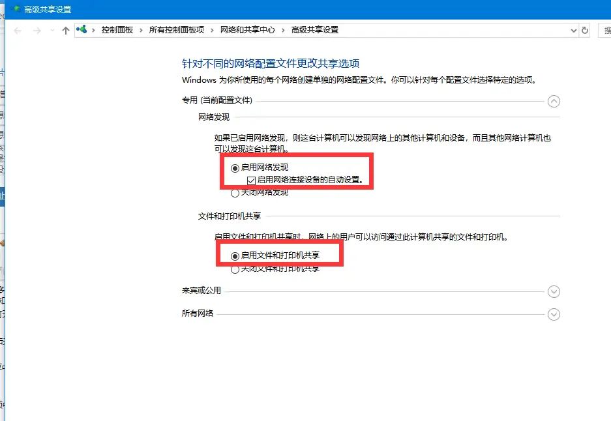Click the forward navigation arrow
Screen dimensions: 611x421
(36, 29)
